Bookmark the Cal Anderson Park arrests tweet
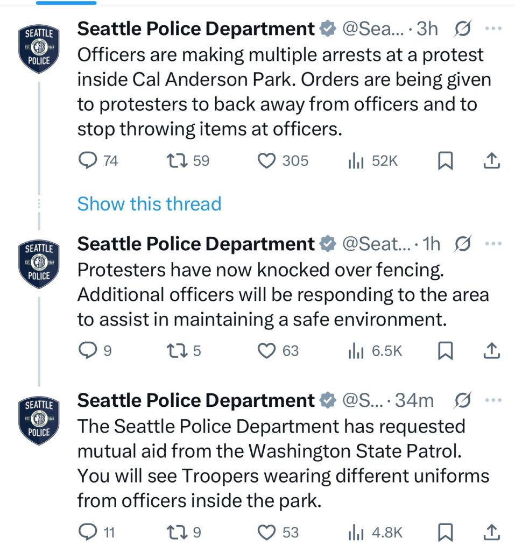Image resolution: width=515 pixels, height=551 pixels. 446,160
